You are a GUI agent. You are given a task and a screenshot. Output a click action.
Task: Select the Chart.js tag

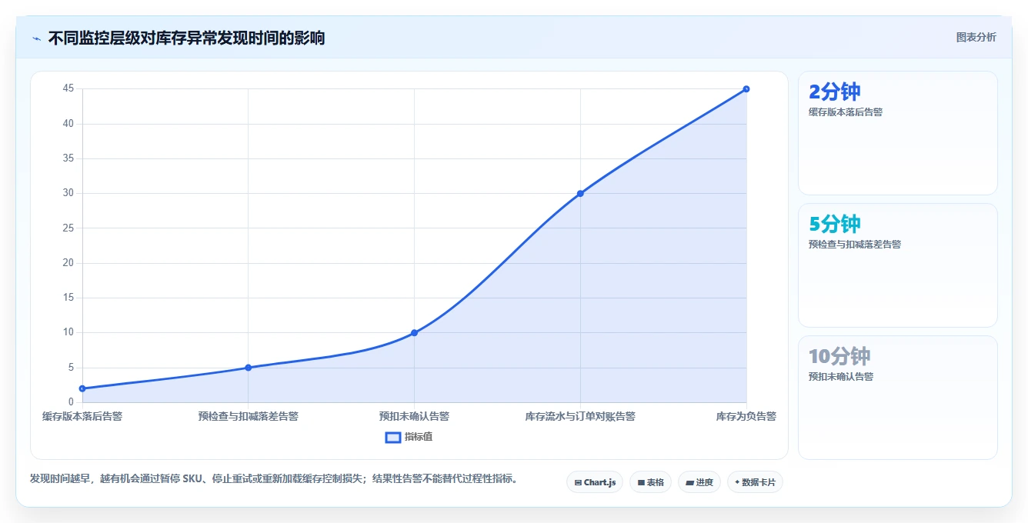(x=595, y=482)
